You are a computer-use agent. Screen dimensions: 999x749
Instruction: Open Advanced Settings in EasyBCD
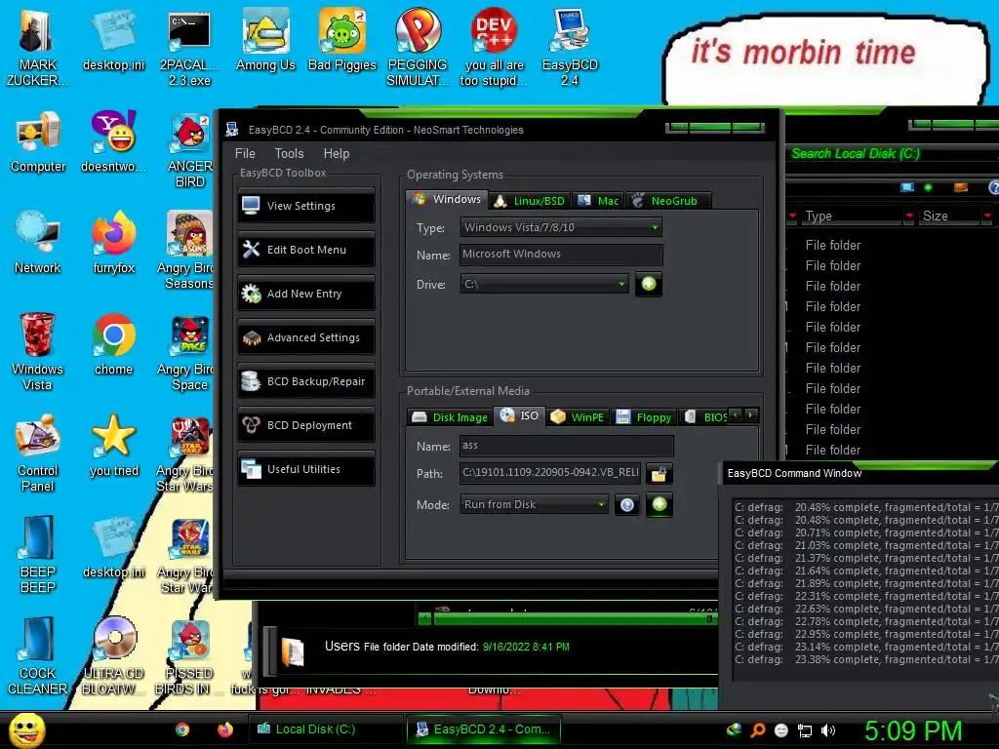306,337
